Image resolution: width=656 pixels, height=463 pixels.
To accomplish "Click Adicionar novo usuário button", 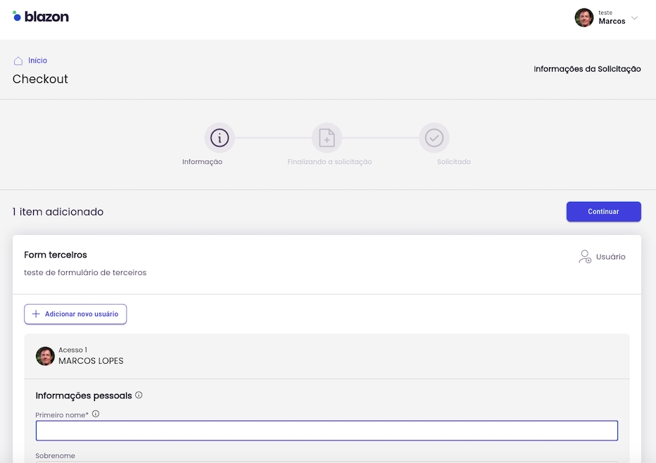I will (x=75, y=314).
